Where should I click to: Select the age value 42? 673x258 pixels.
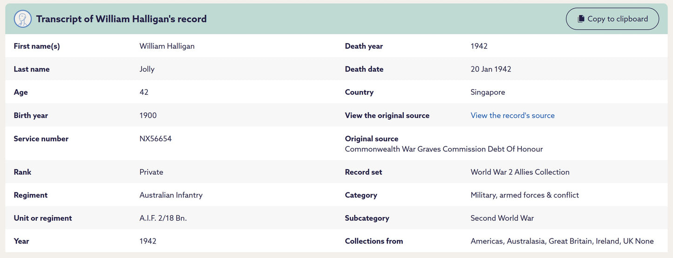[144, 92]
